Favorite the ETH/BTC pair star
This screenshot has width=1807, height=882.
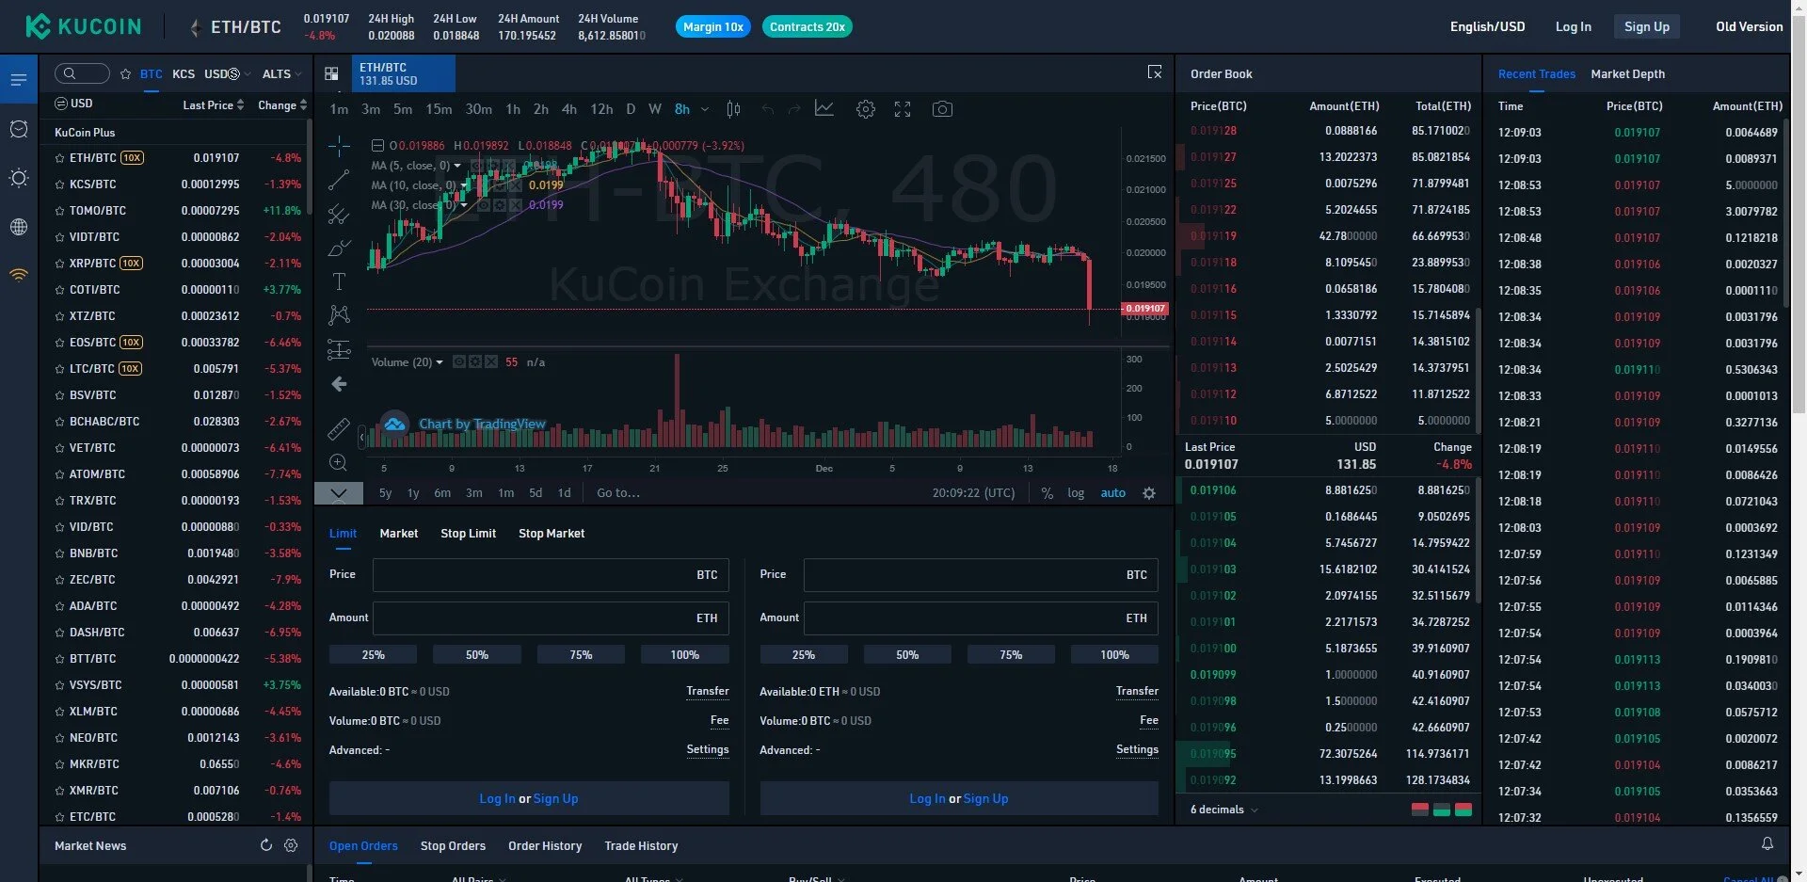[60, 158]
